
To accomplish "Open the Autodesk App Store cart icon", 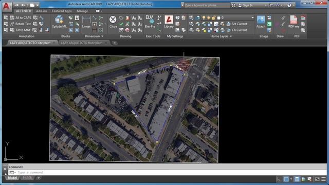I will pyautogui.click(x=271, y=5).
